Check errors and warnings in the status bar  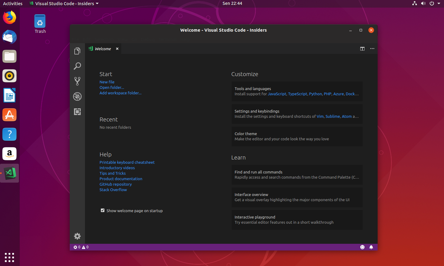coord(81,247)
